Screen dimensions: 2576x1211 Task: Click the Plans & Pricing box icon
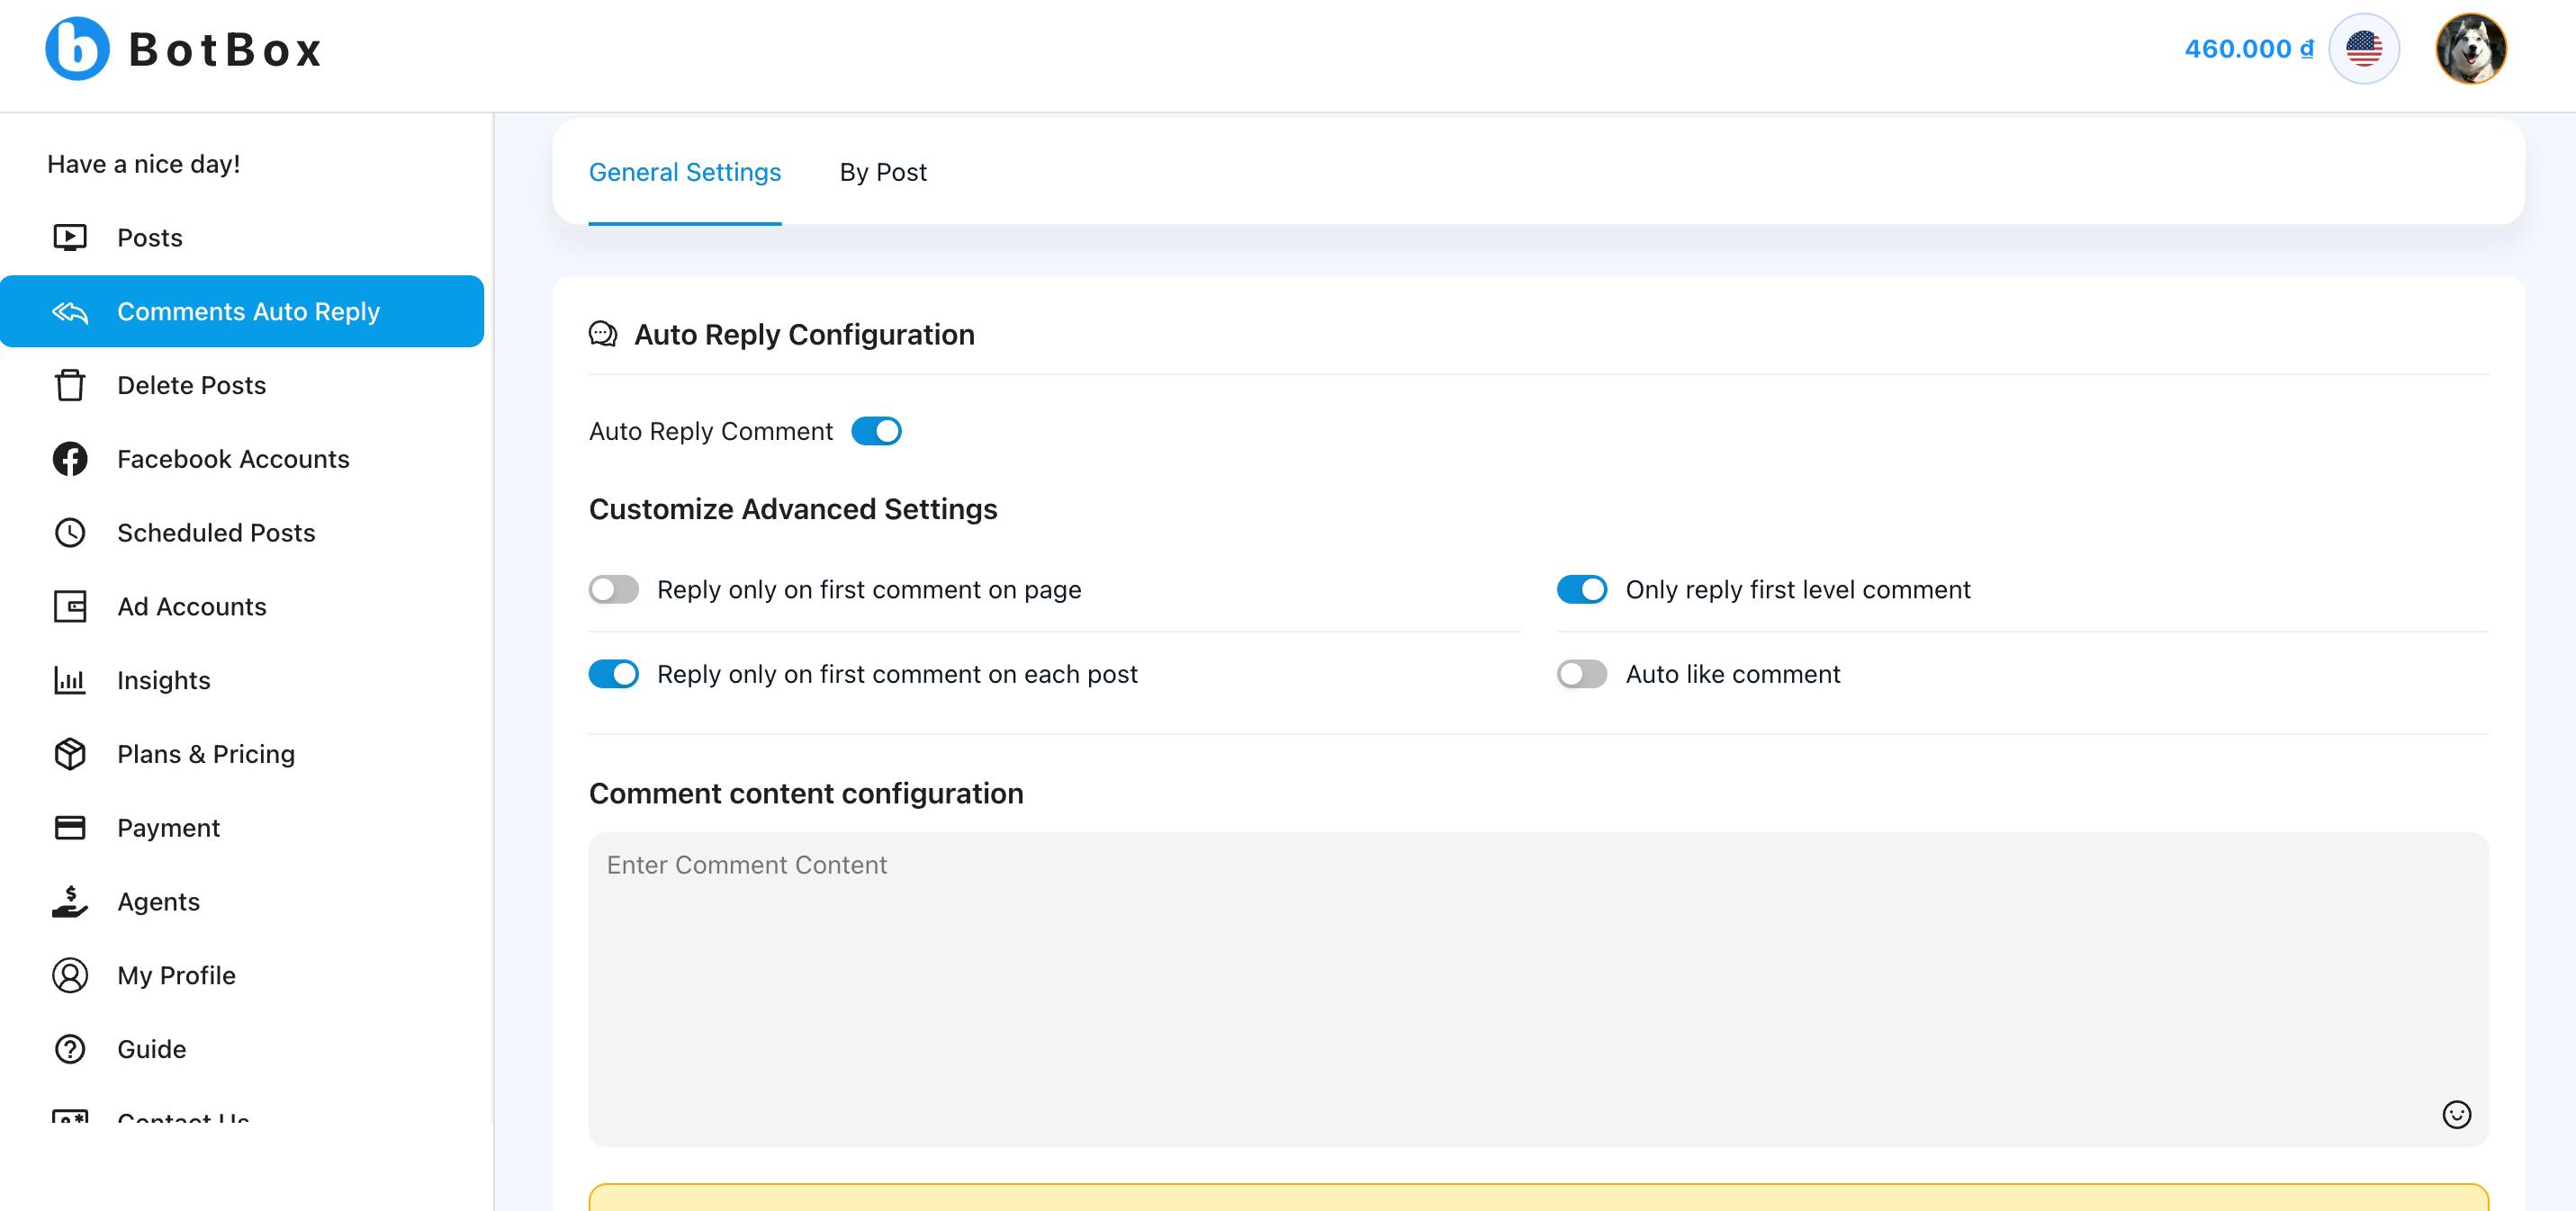(70, 754)
